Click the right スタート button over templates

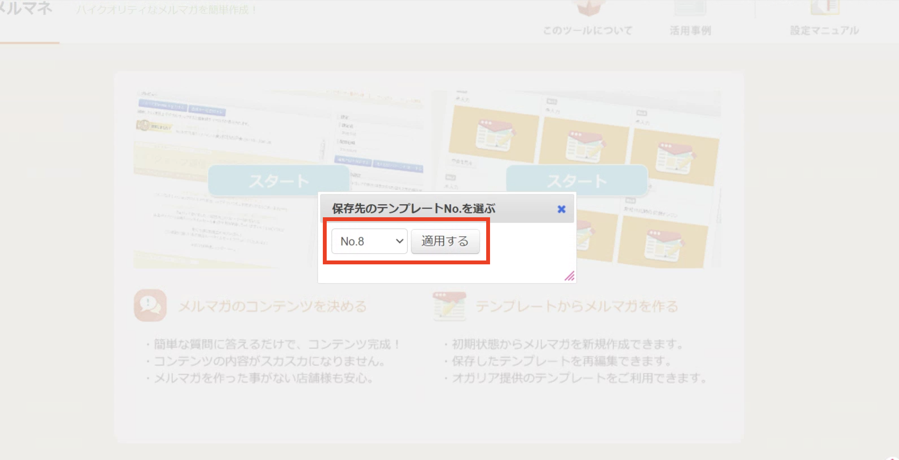(577, 181)
